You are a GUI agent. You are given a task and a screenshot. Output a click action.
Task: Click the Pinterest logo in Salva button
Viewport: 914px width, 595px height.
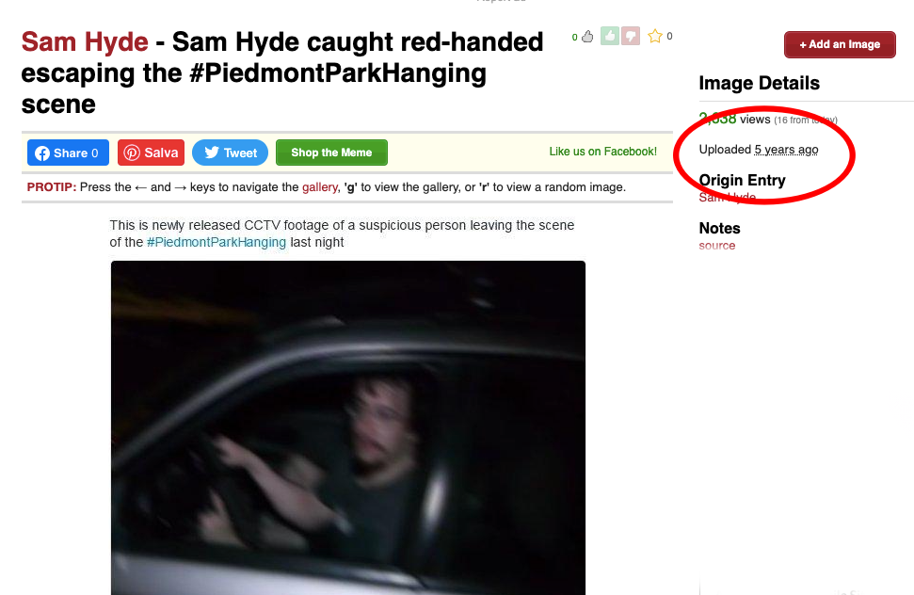[132, 153]
